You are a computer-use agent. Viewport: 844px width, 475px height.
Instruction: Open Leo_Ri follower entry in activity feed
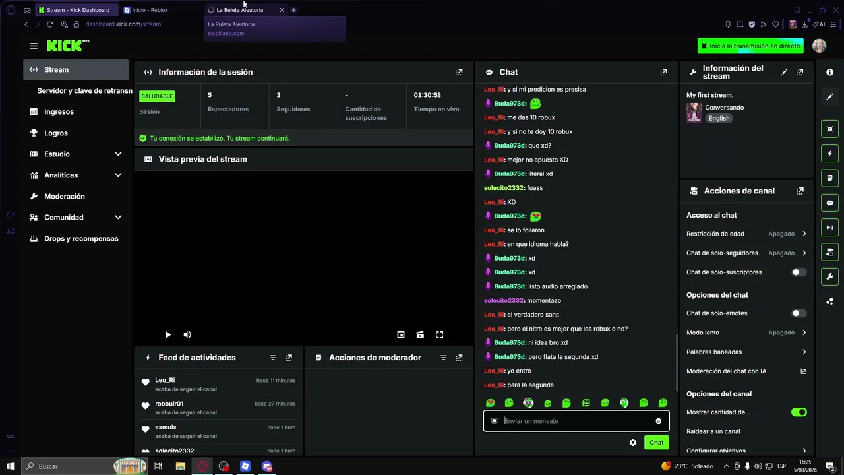(218, 385)
